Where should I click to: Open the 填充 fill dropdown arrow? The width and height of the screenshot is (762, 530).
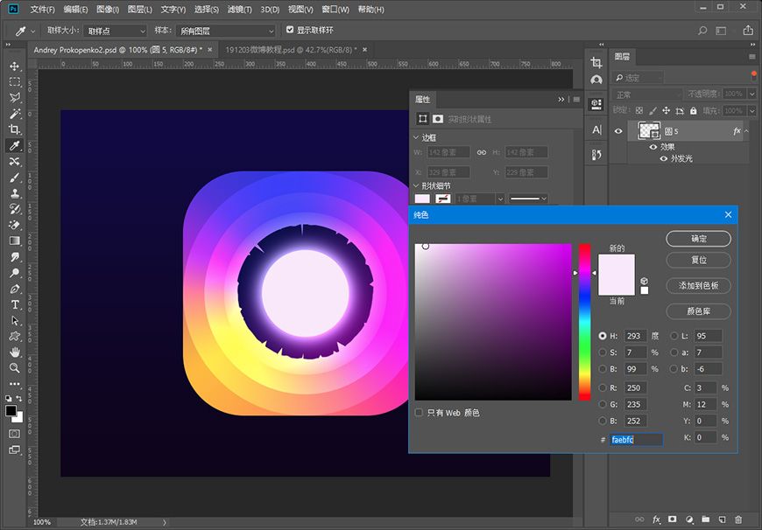pos(752,111)
